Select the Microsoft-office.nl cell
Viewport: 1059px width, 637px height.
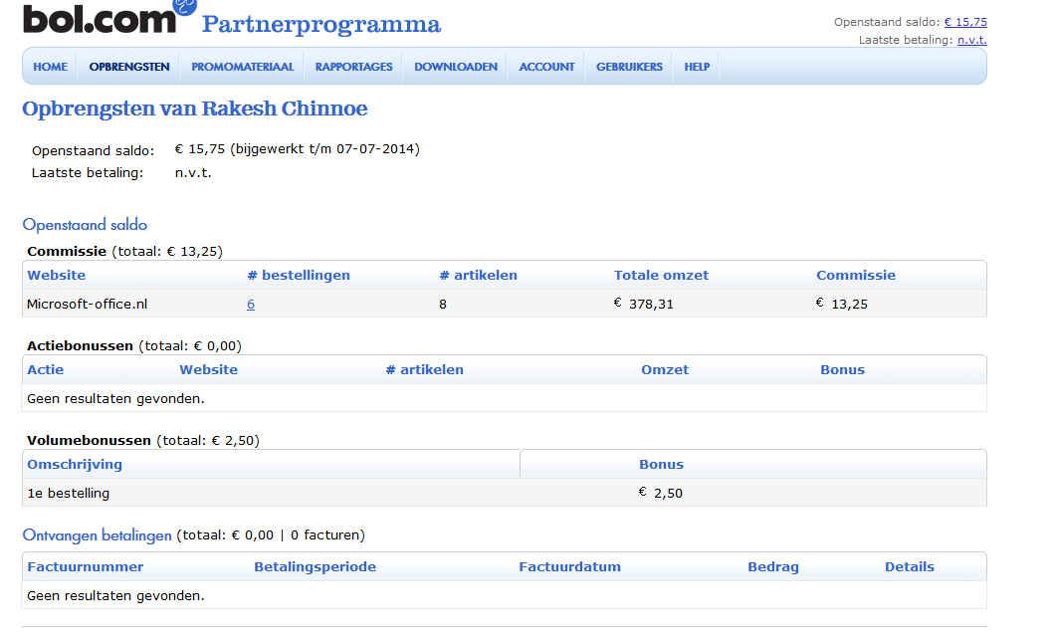(88, 304)
